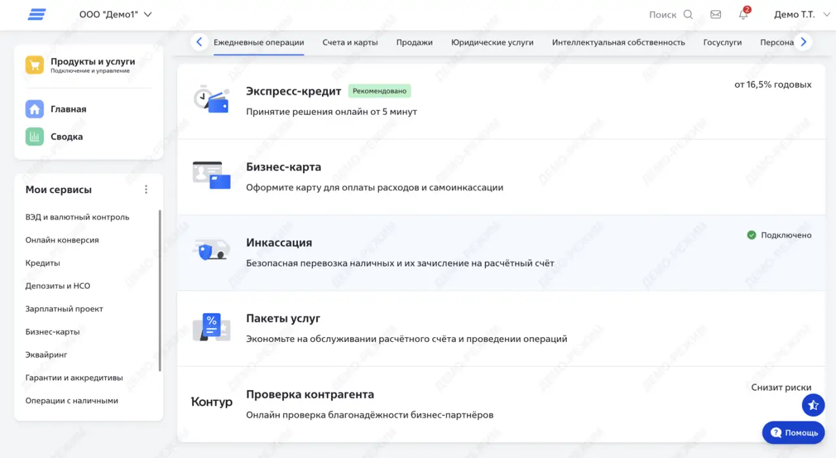Click the Экспресс-кредит wallet icon

(210, 99)
